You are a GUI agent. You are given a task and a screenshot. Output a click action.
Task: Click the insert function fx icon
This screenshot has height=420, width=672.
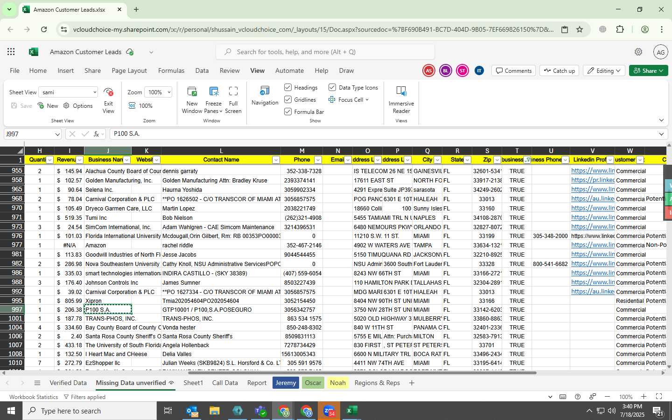(97, 134)
